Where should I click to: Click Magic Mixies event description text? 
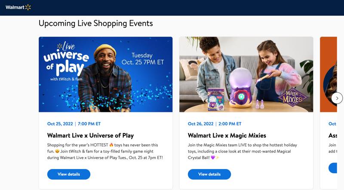[243, 151]
